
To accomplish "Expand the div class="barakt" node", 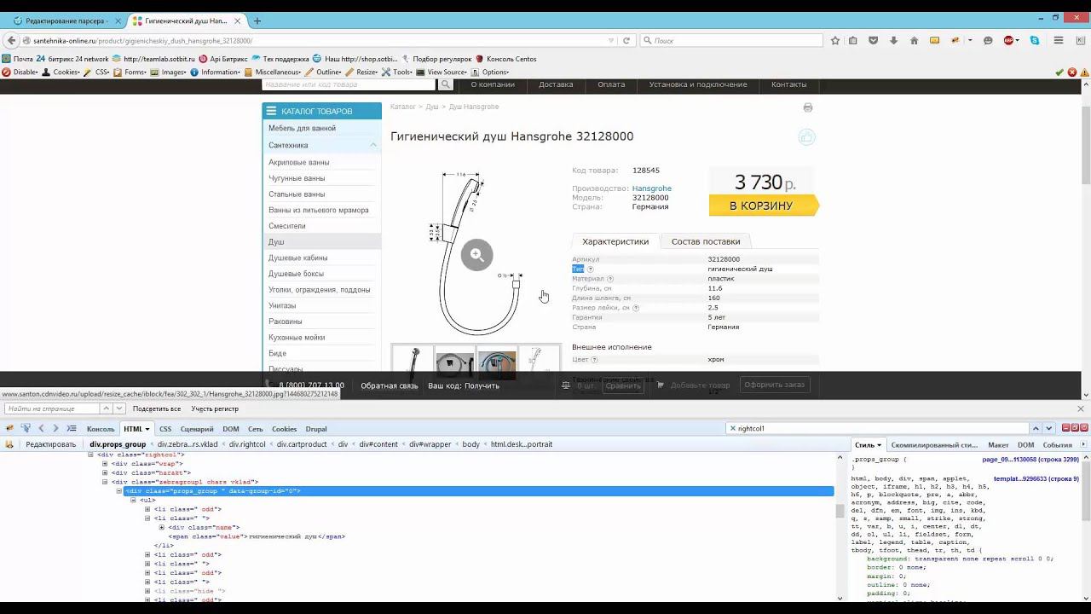I will 105,473.
